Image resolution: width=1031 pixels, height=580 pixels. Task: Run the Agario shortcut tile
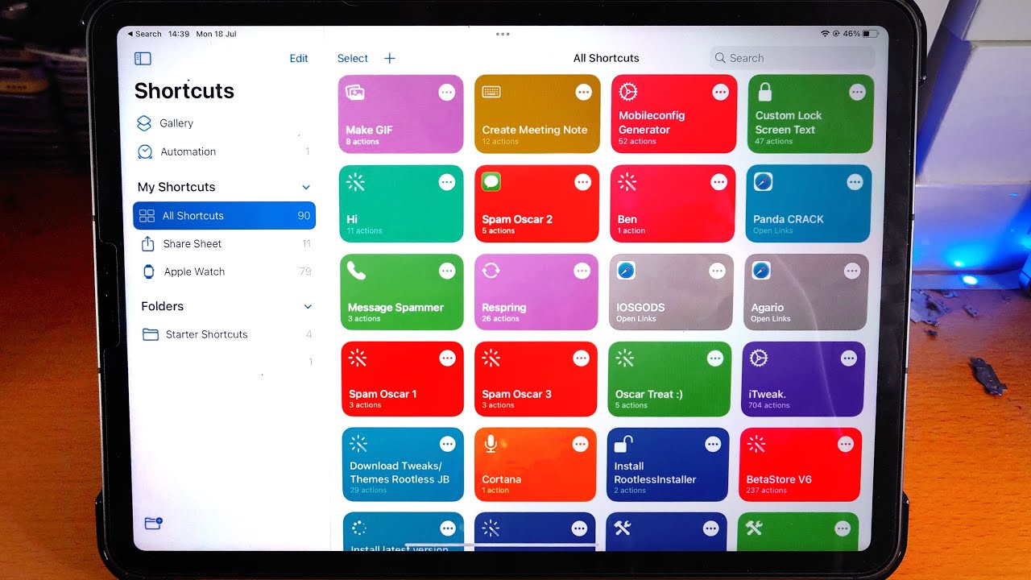(x=806, y=292)
